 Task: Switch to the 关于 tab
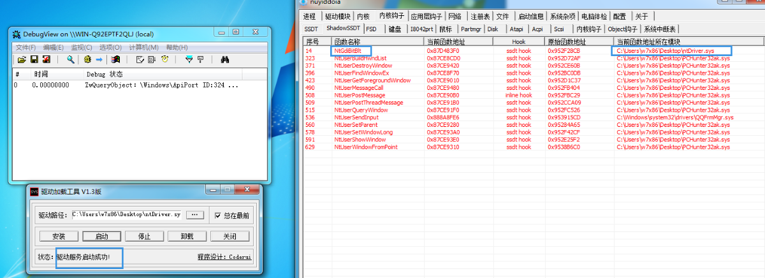(x=641, y=17)
